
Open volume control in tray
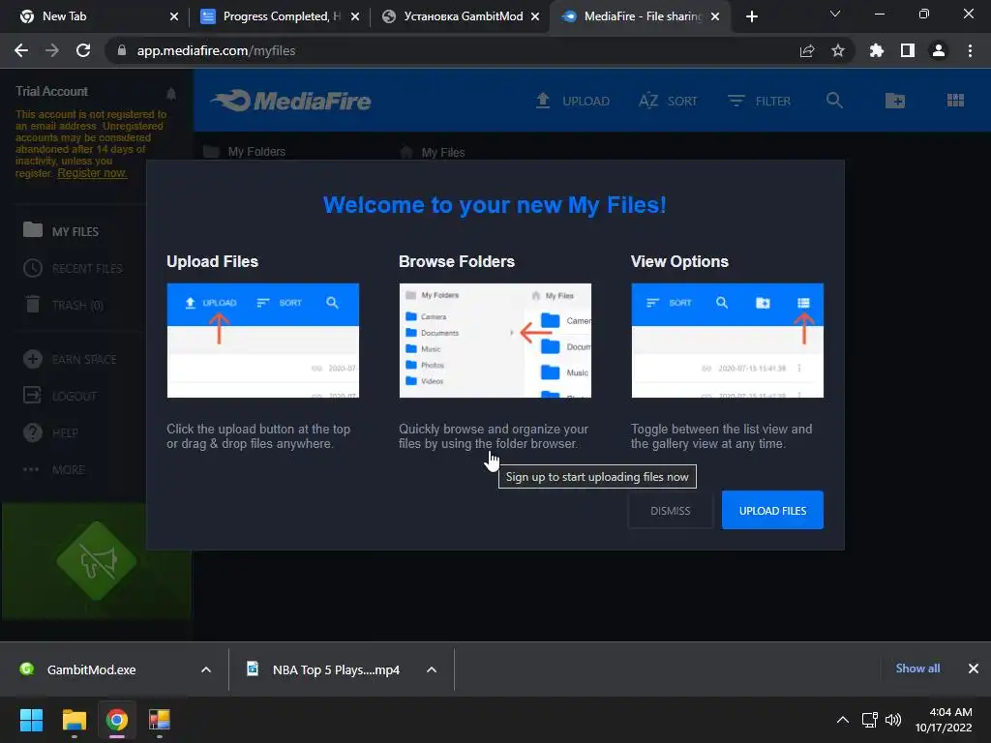coord(893,720)
